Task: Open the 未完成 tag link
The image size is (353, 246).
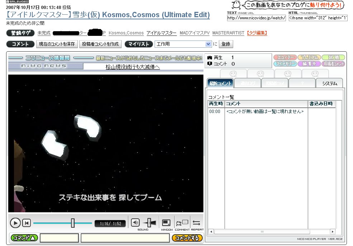Action: click(x=44, y=33)
